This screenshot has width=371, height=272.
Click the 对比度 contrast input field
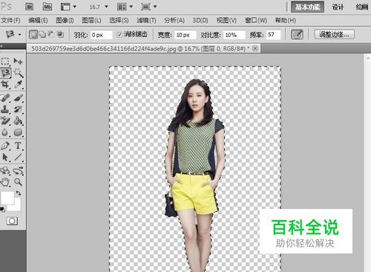pyautogui.click(x=234, y=35)
